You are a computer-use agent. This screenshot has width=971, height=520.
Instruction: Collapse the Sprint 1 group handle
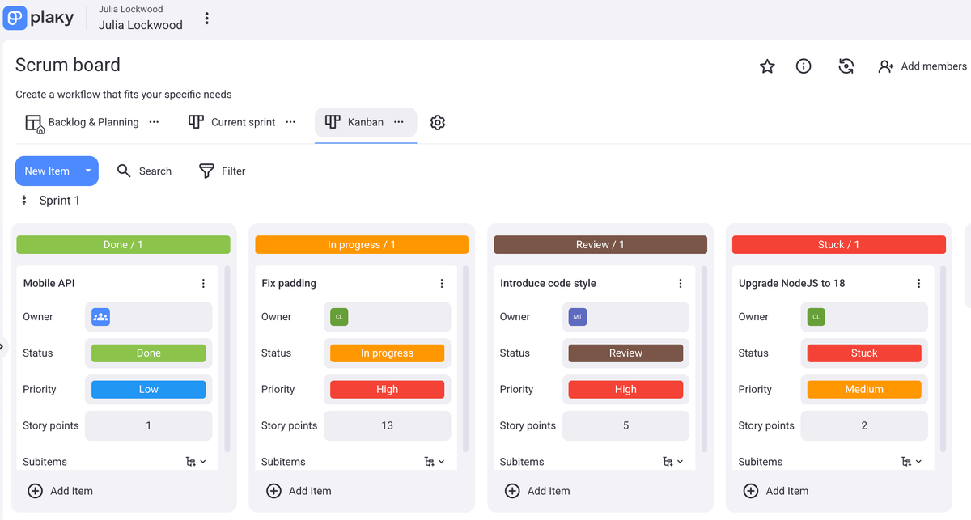click(24, 201)
